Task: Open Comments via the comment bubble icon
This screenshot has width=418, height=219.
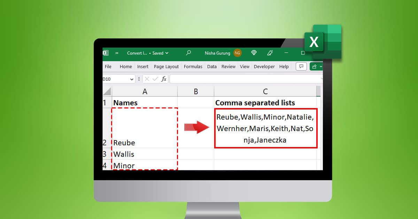Action: pyautogui.click(x=301, y=66)
